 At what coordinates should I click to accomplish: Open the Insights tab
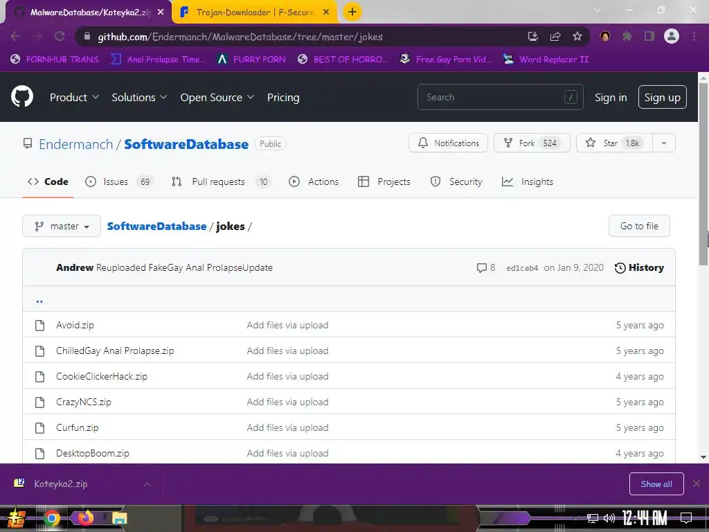pyautogui.click(x=528, y=182)
